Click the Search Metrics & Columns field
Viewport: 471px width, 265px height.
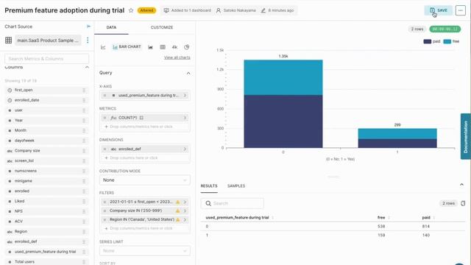pos(46,59)
